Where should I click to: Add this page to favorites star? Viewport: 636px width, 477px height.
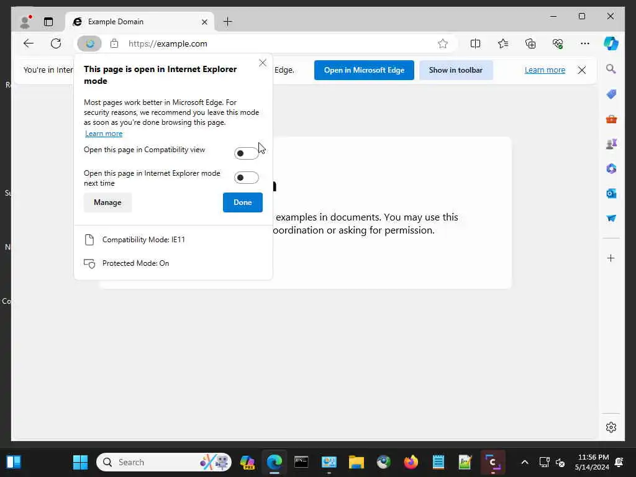coord(442,43)
